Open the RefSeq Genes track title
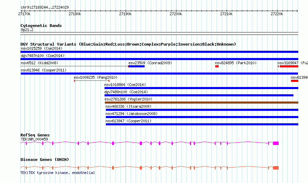 click(35, 135)
